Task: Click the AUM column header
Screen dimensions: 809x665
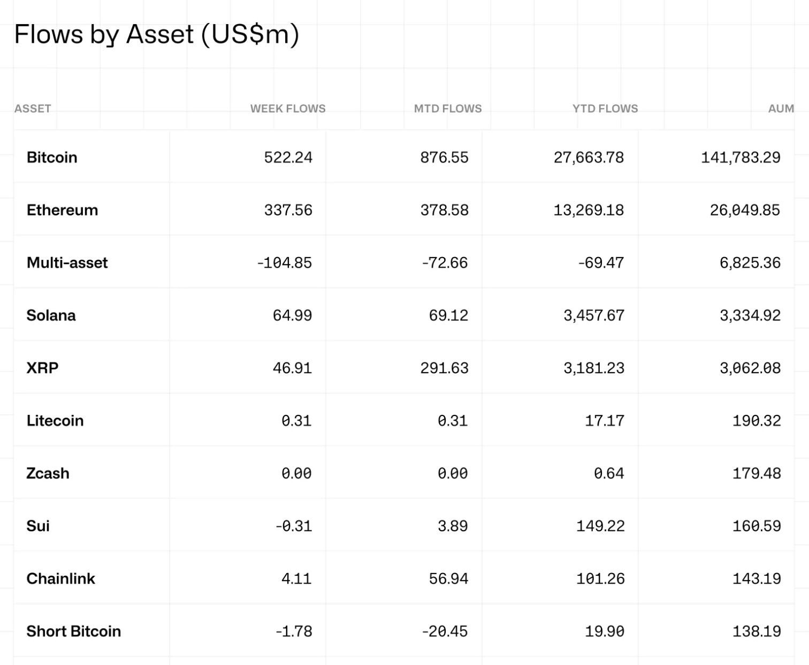Action: click(x=781, y=109)
